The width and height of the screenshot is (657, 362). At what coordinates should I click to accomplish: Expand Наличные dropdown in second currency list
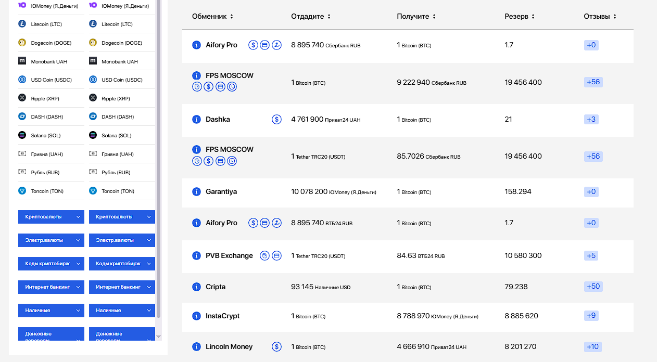coord(122,311)
